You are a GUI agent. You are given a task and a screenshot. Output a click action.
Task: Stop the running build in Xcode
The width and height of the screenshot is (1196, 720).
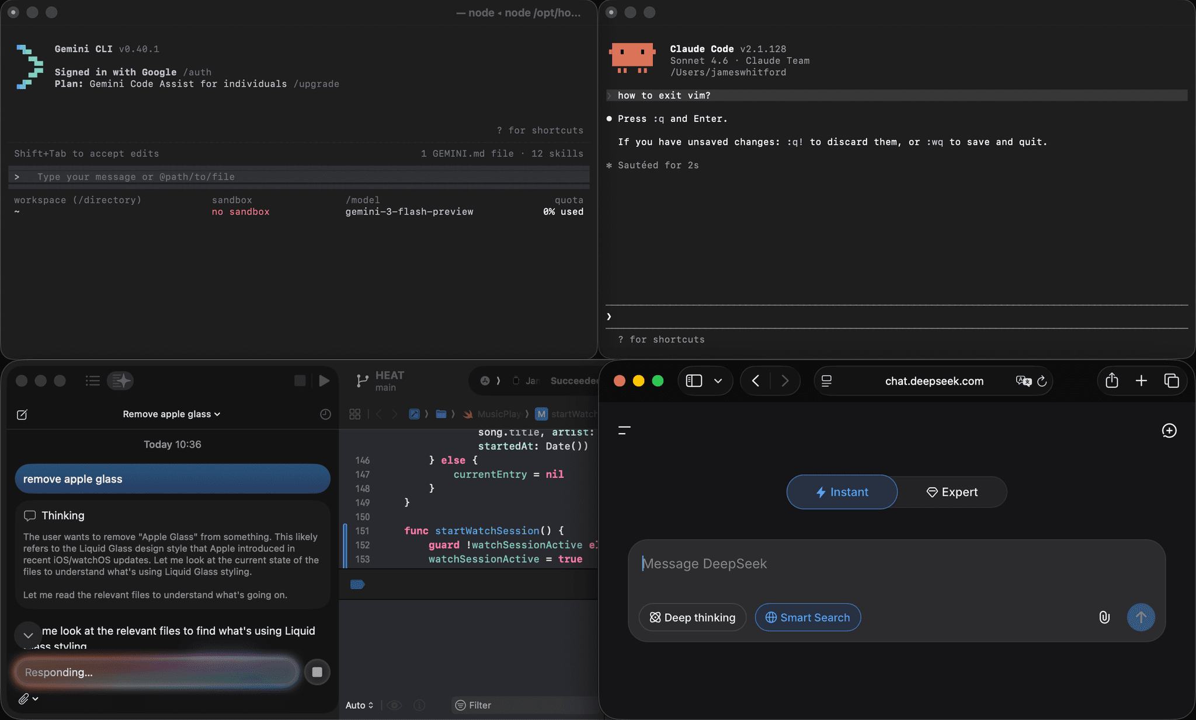300,381
